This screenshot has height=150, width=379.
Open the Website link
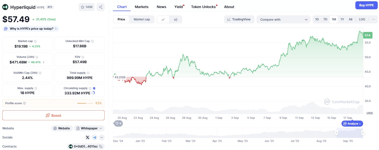point(62,128)
